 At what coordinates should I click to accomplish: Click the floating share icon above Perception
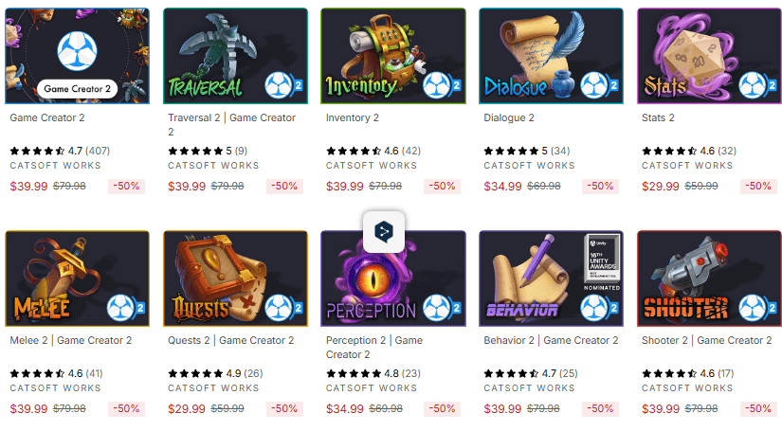[384, 232]
